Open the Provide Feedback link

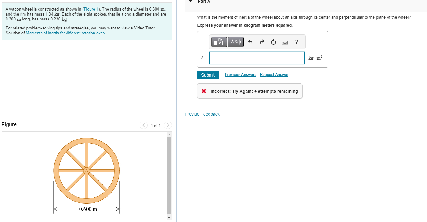(x=202, y=114)
